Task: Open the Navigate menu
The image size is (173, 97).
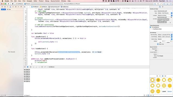Action: point(29,1)
